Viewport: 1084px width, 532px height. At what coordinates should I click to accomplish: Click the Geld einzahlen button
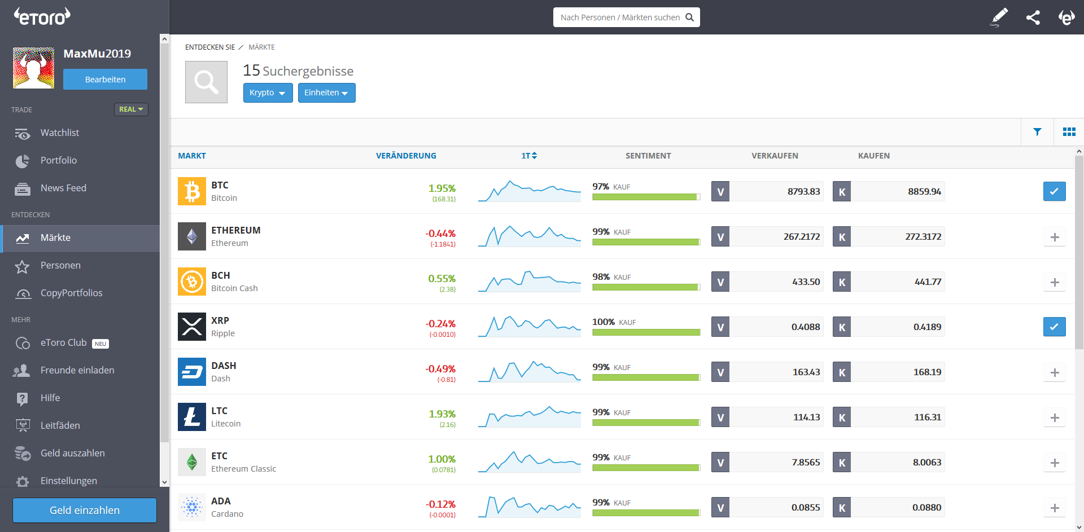[85, 510]
